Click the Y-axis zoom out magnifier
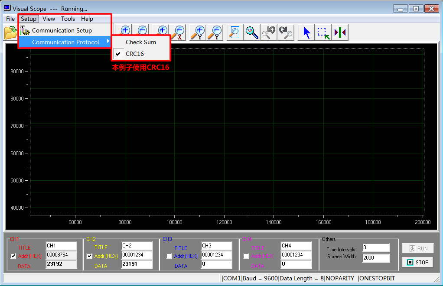The height and width of the screenshot is (286, 443). [x=215, y=32]
